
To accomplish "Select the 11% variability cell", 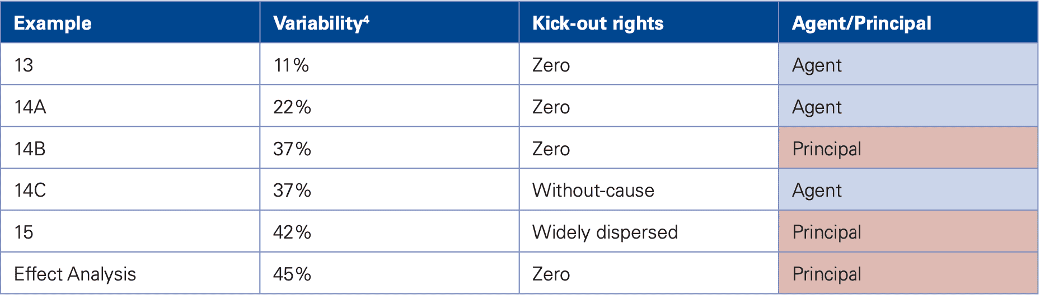I will [291, 65].
